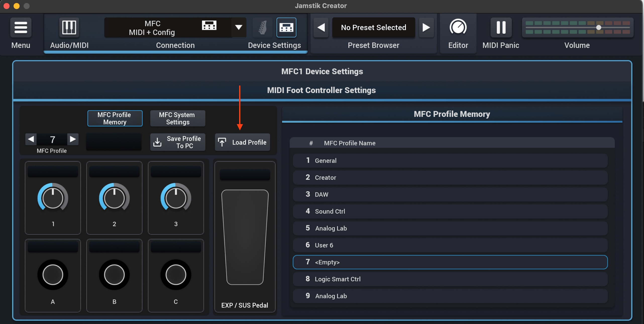Click label field above EXP pedal

(x=245, y=175)
